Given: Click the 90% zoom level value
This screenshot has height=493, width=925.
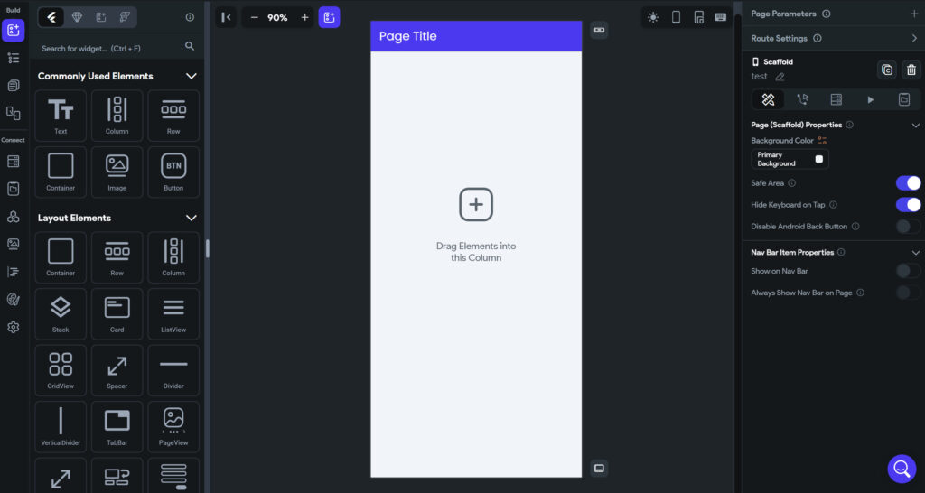Looking at the screenshot, I should (277, 18).
